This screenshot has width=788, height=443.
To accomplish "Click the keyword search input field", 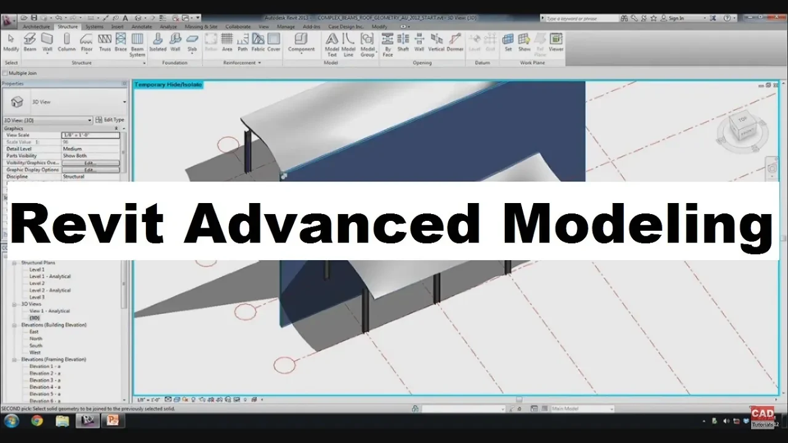I will (582, 18).
